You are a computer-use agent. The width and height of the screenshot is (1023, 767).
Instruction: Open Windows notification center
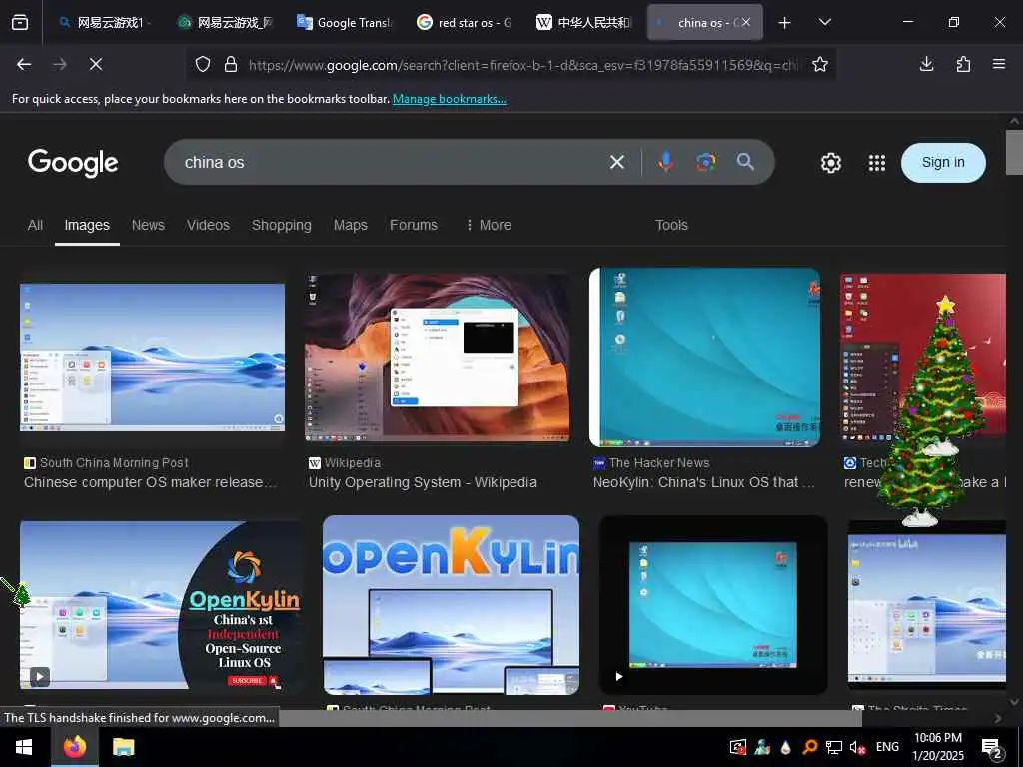point(992,747)
